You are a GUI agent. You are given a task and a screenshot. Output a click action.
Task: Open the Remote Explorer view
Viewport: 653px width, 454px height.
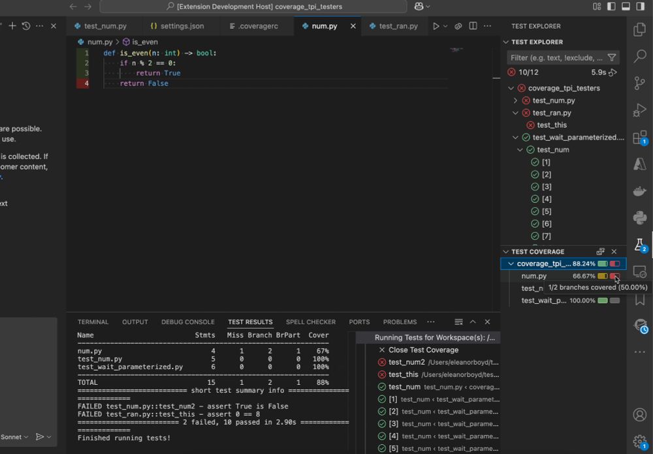(639, 272)
